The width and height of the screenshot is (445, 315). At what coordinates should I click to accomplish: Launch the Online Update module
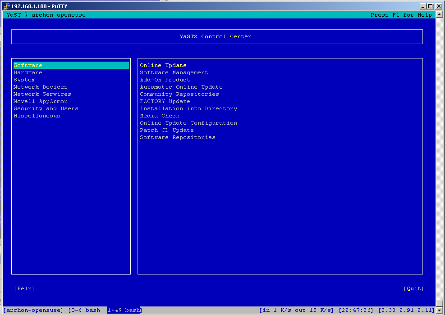[x=163, y=65]
